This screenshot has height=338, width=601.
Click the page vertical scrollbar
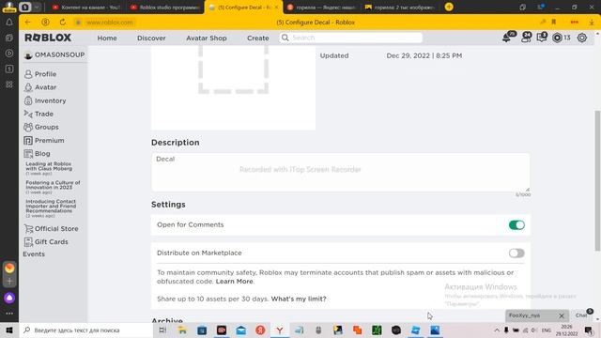tap(597, 180)
